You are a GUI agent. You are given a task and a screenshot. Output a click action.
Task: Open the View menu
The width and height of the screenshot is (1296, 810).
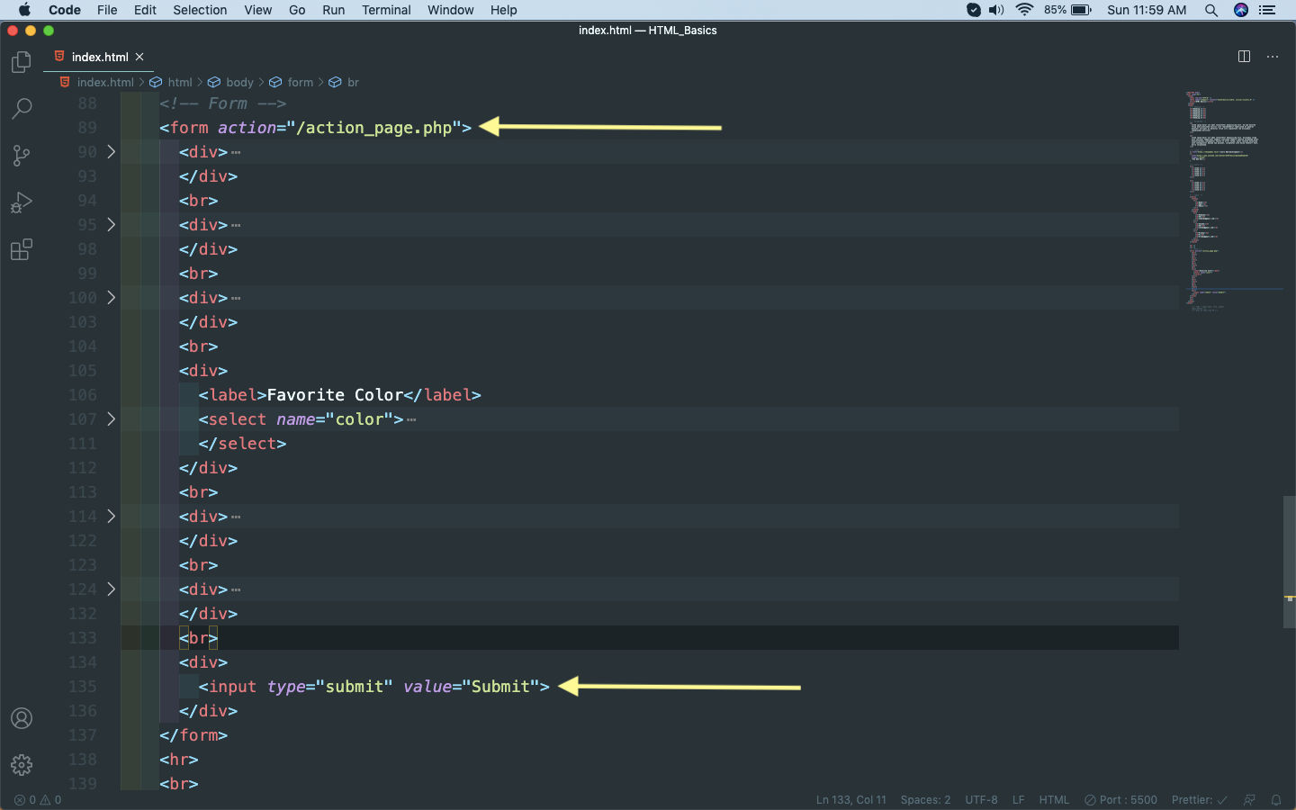click(x=257, y=10)
